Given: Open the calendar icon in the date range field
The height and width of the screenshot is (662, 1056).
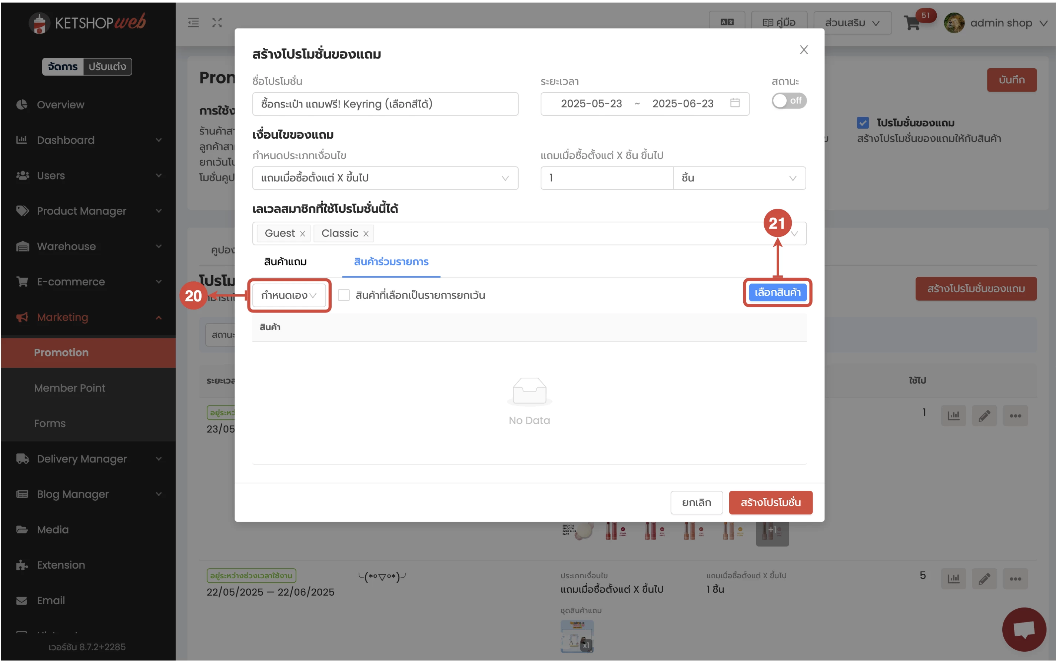Looking at the screenshot, I should click(x=735, y=103).
